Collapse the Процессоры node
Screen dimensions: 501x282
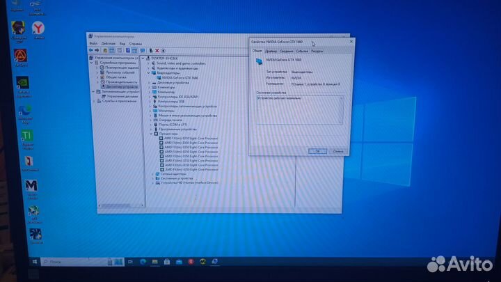(152, 134)
